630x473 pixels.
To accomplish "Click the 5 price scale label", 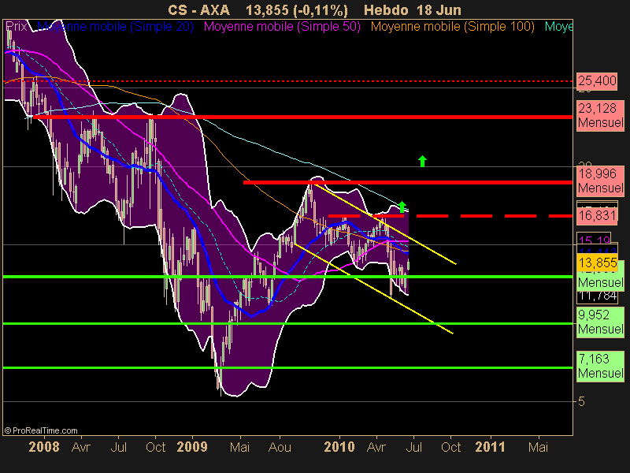I will pos(581,401).
